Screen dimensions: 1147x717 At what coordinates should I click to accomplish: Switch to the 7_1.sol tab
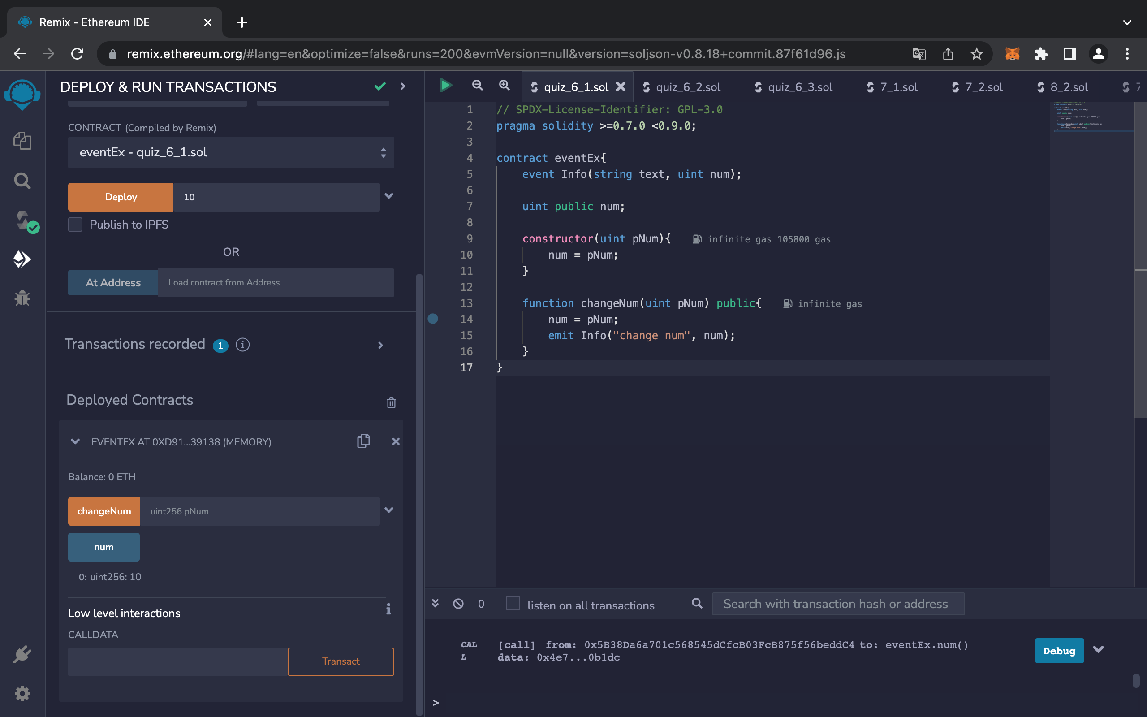(x=898, y=87)
